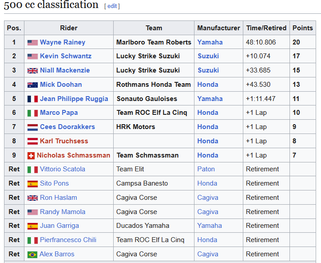Open Kevin Schwantz rider link
The image size is (321, 263).
pyautogui.click(x=66, y=56)
